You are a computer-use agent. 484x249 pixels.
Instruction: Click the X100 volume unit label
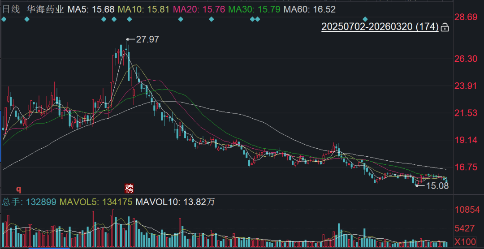tap(467, 241)
